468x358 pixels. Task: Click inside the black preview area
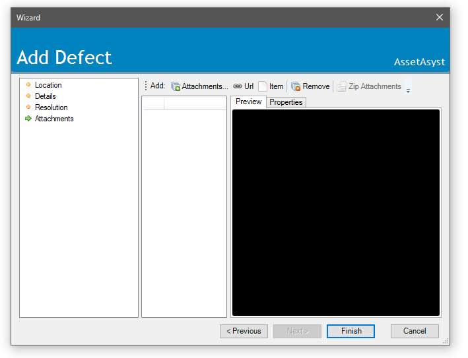coord(336,212)
